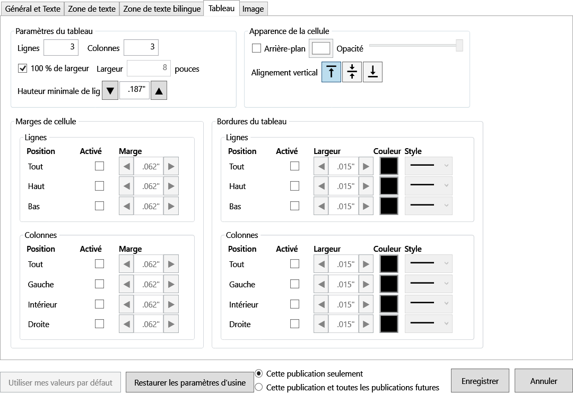The width and height of the screenshot is (573, 393).
Task: Enable Droite border checkbox
Action: coord(294,324)
